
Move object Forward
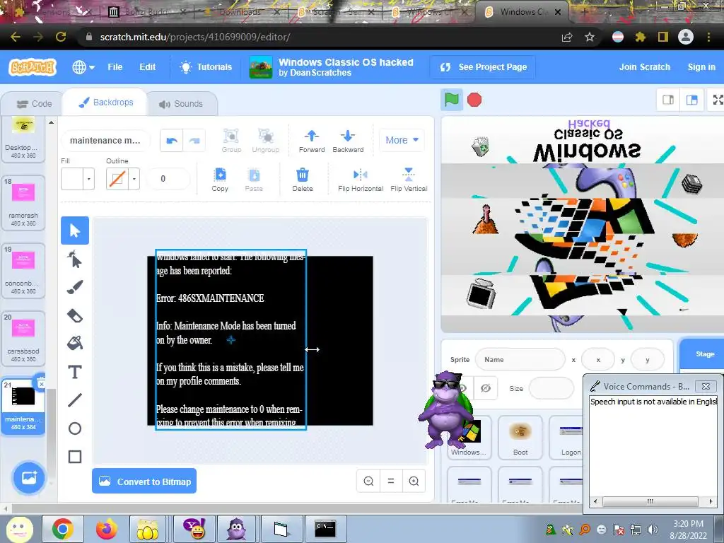312,141
